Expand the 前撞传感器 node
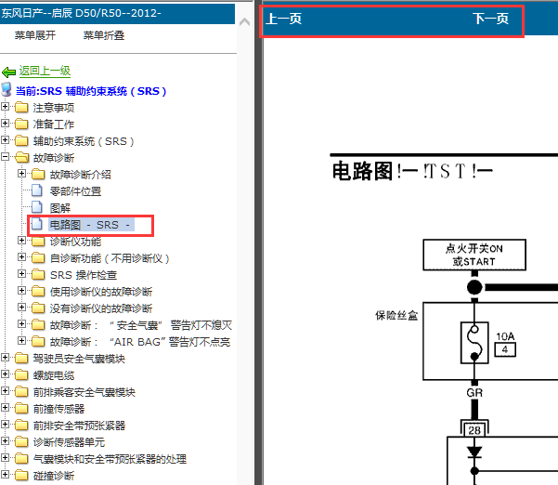Viewport: 558px width, 485px height. point(5,407)
